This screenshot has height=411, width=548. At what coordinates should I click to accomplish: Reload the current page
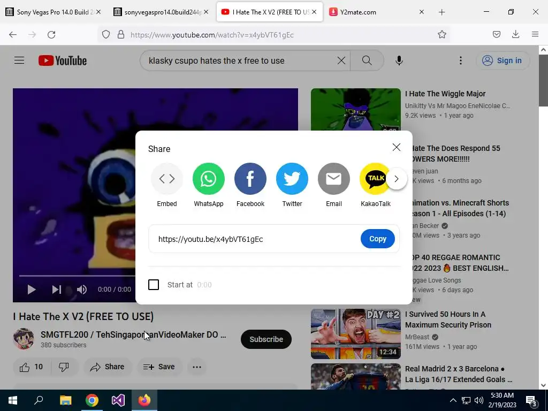coord(51,35)
